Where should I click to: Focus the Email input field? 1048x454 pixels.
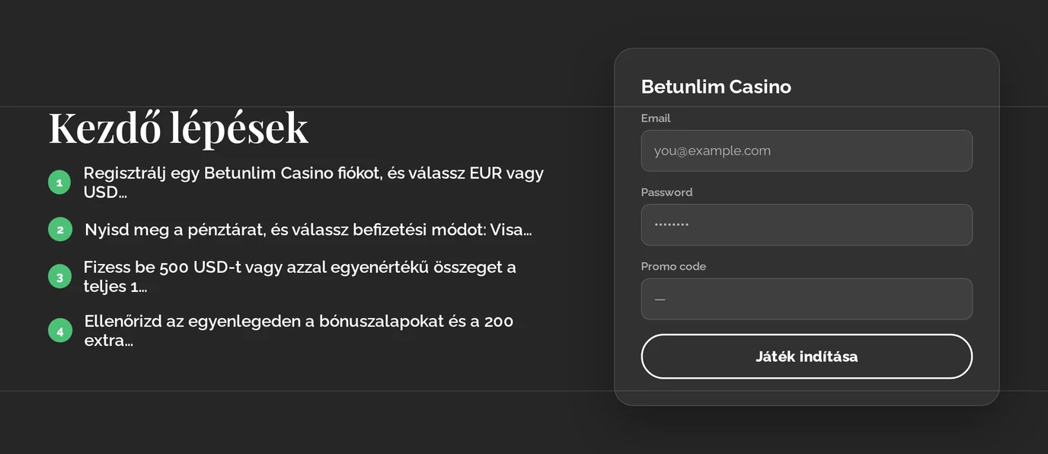(x=807, y=151)
